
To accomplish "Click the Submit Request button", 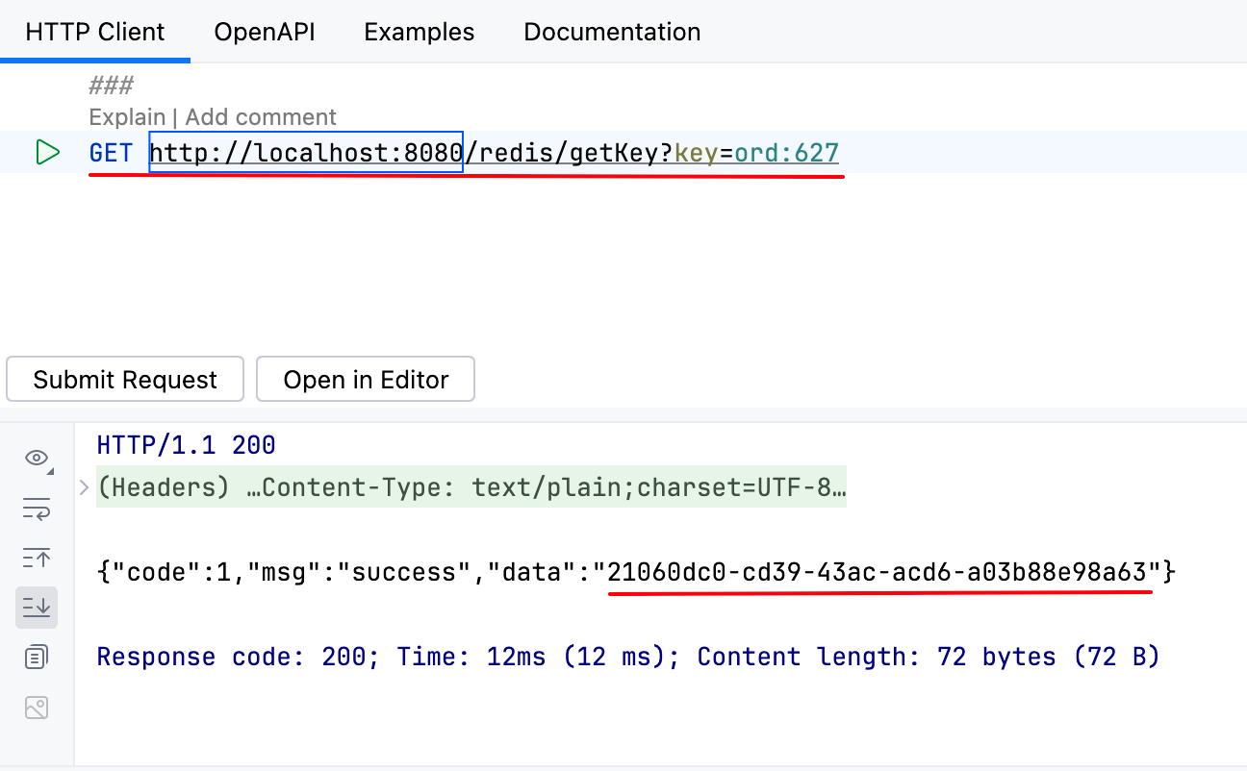I will pyautogui.click(x=125, y=380).
